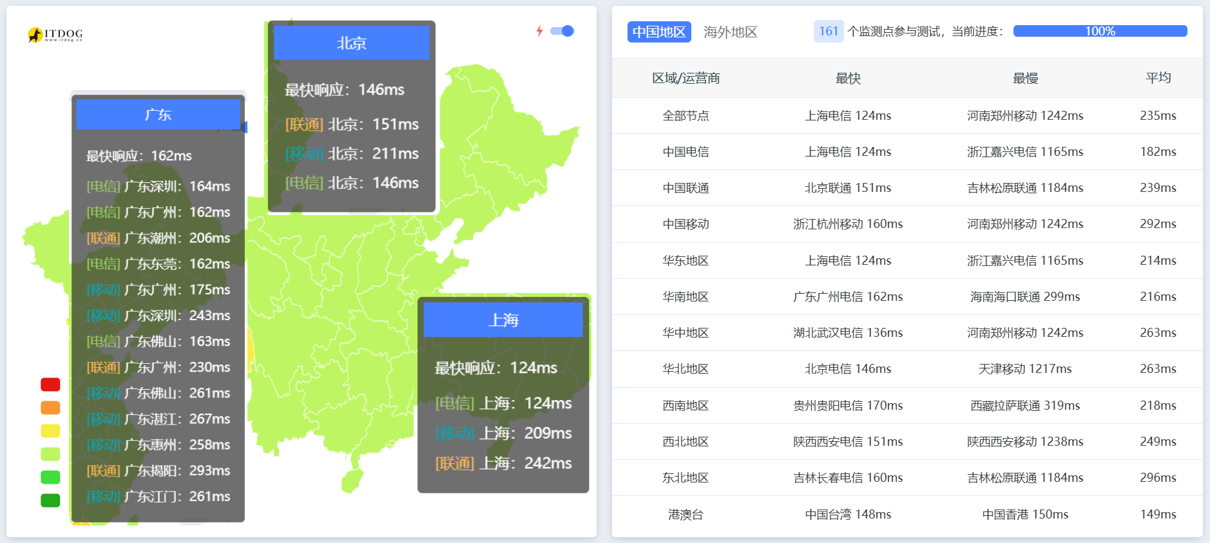Screen dimensions: 1210x543
Task: Click the 广东 tooltip header
Action: [x=158, y=115]
